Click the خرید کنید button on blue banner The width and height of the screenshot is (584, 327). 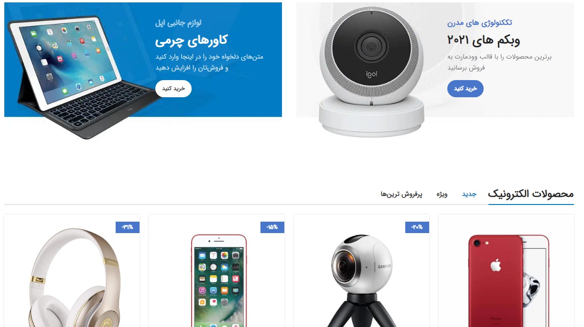coord(173,89)
